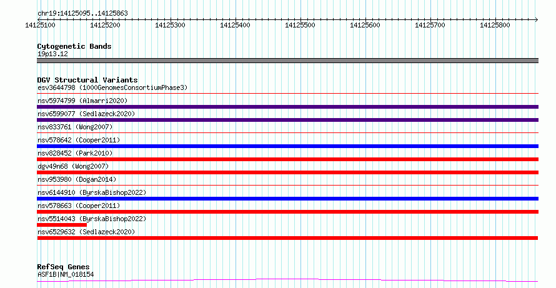Click the ruler's right arrowhead
The image size is (556, 288).
pos(536,20)
